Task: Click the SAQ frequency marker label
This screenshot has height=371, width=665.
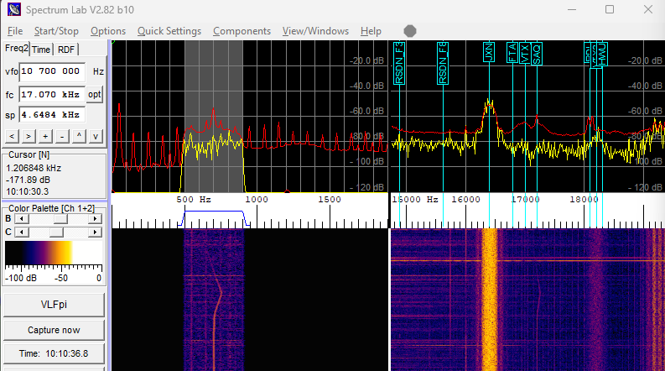Action: point(537,54)
